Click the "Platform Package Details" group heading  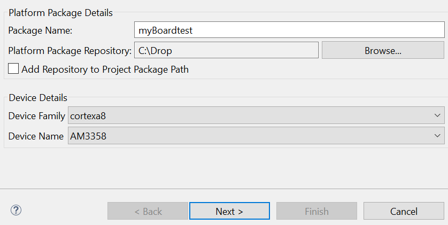60,13
